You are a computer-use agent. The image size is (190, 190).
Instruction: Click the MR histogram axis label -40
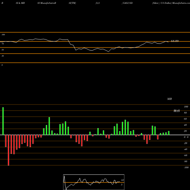pyautogui.click(x=185, y=149)
